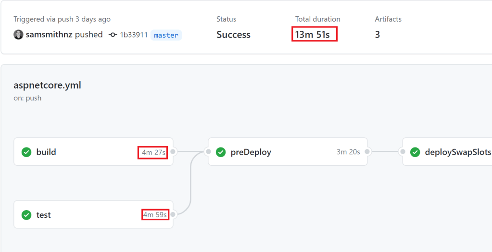Click the git commit icon before 1b33911
Screen dimensions: 492x252
(x=113, y=35)
